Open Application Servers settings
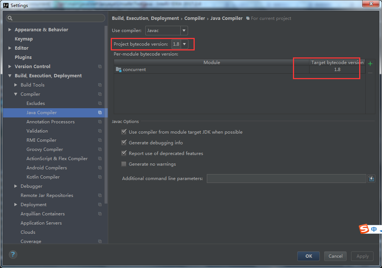This screenshot has width=382, height=268. point(41,223)
